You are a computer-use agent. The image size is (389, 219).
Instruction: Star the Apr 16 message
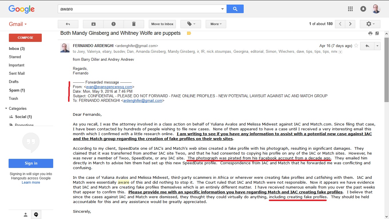tap(356, 46)
